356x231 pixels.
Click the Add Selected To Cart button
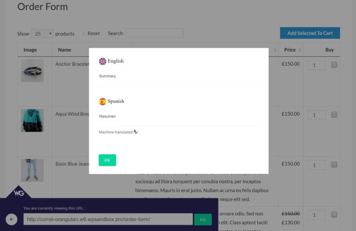pos(310,33)
